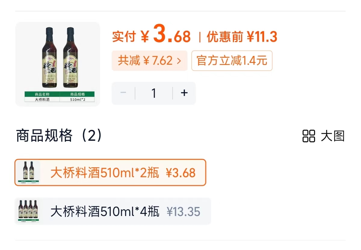Viewport: 361px width, 250px height.
Task: Click the quantity stepper showing 1
Action: (154, 93)
